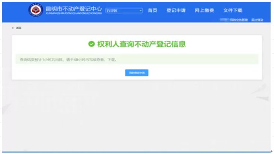The width and height of the screenshot is (274, 154).
Task: Click the 返回 text label
Action: (x=18, y=28)
